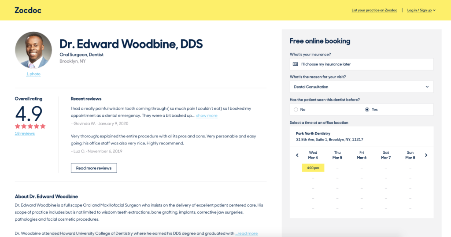Click the Park North Dentistry location name
451x237 pixels.
pos(313,133)
